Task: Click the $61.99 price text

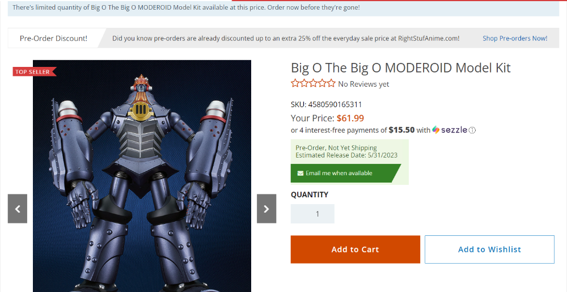Action: (350, 118)
